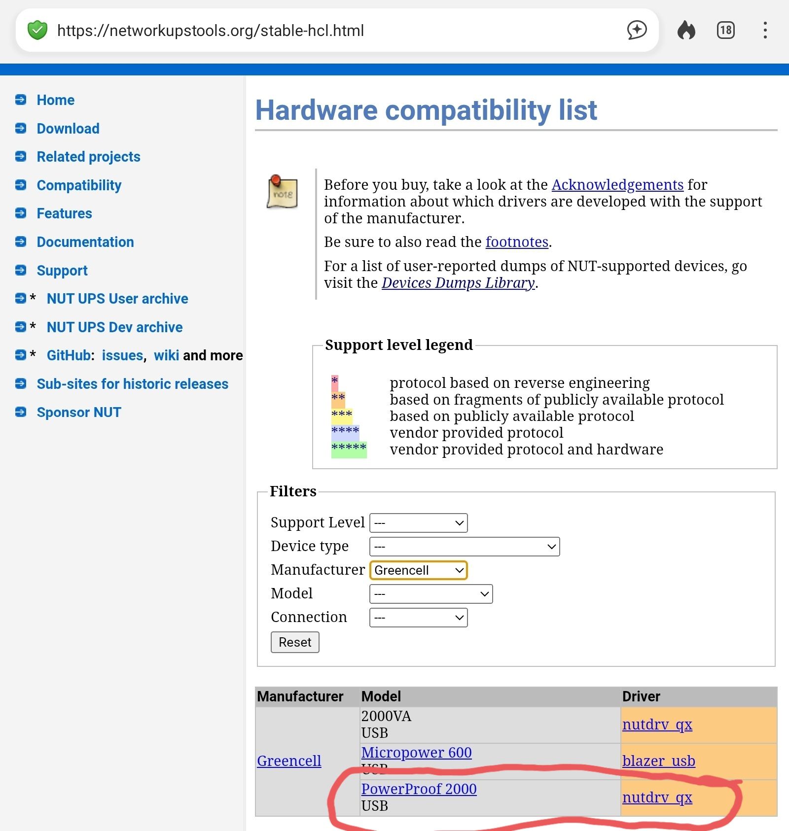The image size is (789, 831).
Task: Open nutdrv_qx driver link for PowerProof 2000
Action: point(657,797)
